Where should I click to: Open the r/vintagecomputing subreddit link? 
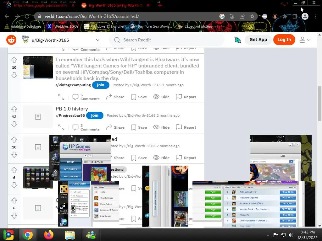[73, 85]
